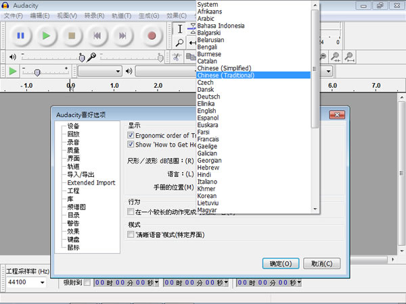The height and width of the screenshot is (304, 406).
Task: Confirm preferences with 确定(O) button
Action: (x=281, y=263)
